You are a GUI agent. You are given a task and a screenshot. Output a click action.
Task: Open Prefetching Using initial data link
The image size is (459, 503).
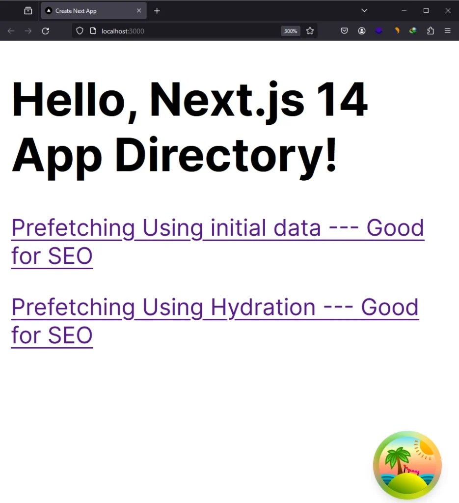click(217, 227)
